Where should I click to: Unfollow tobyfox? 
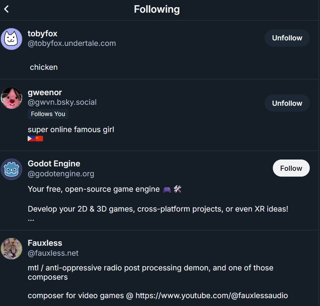click(x=287, y=38)
